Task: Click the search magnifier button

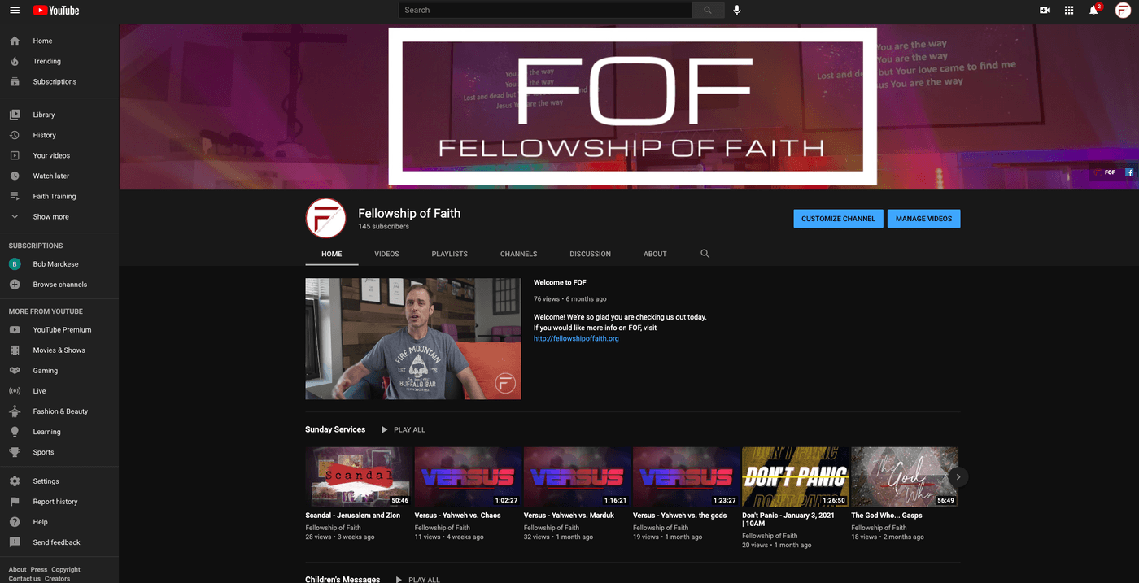Action: [x=708, y=10]
